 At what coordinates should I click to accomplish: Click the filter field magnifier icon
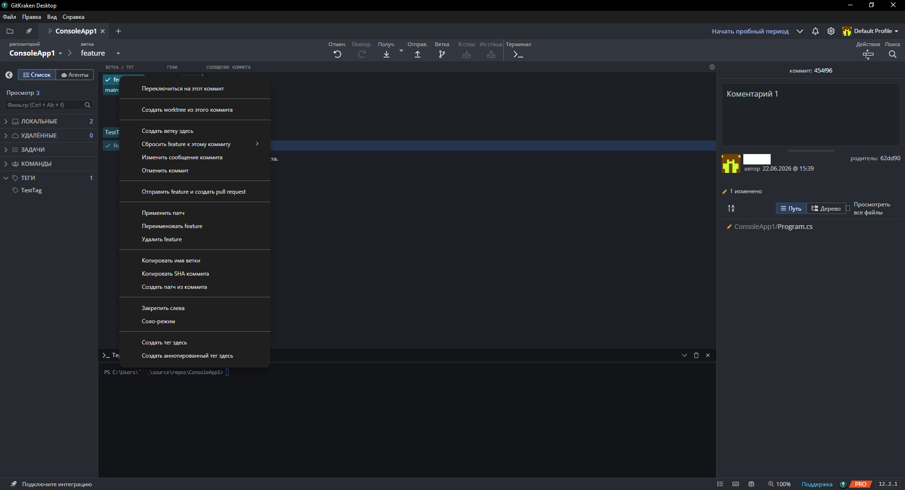tap(88, 105)
